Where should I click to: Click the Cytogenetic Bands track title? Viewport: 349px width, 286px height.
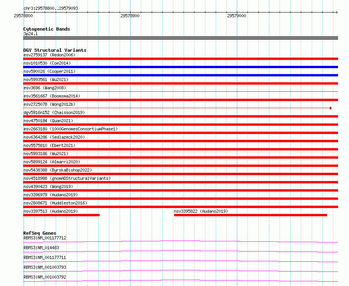(47, 29)
